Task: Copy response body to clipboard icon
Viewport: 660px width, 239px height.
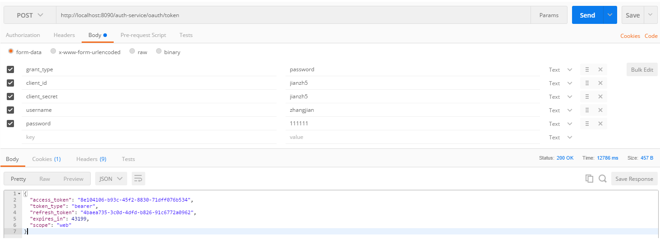Action: pyautogui.click(x=589, y=179)
